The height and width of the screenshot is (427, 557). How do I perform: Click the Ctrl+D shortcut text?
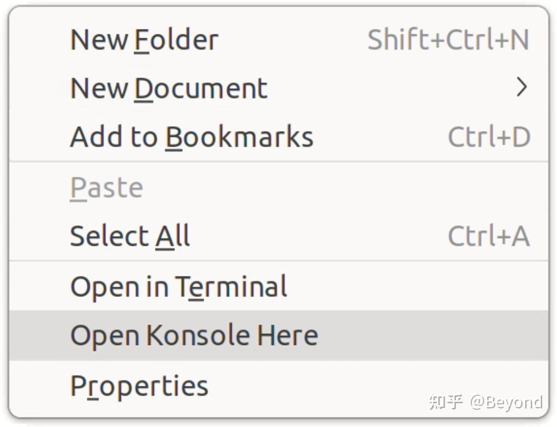pos(489,137)
